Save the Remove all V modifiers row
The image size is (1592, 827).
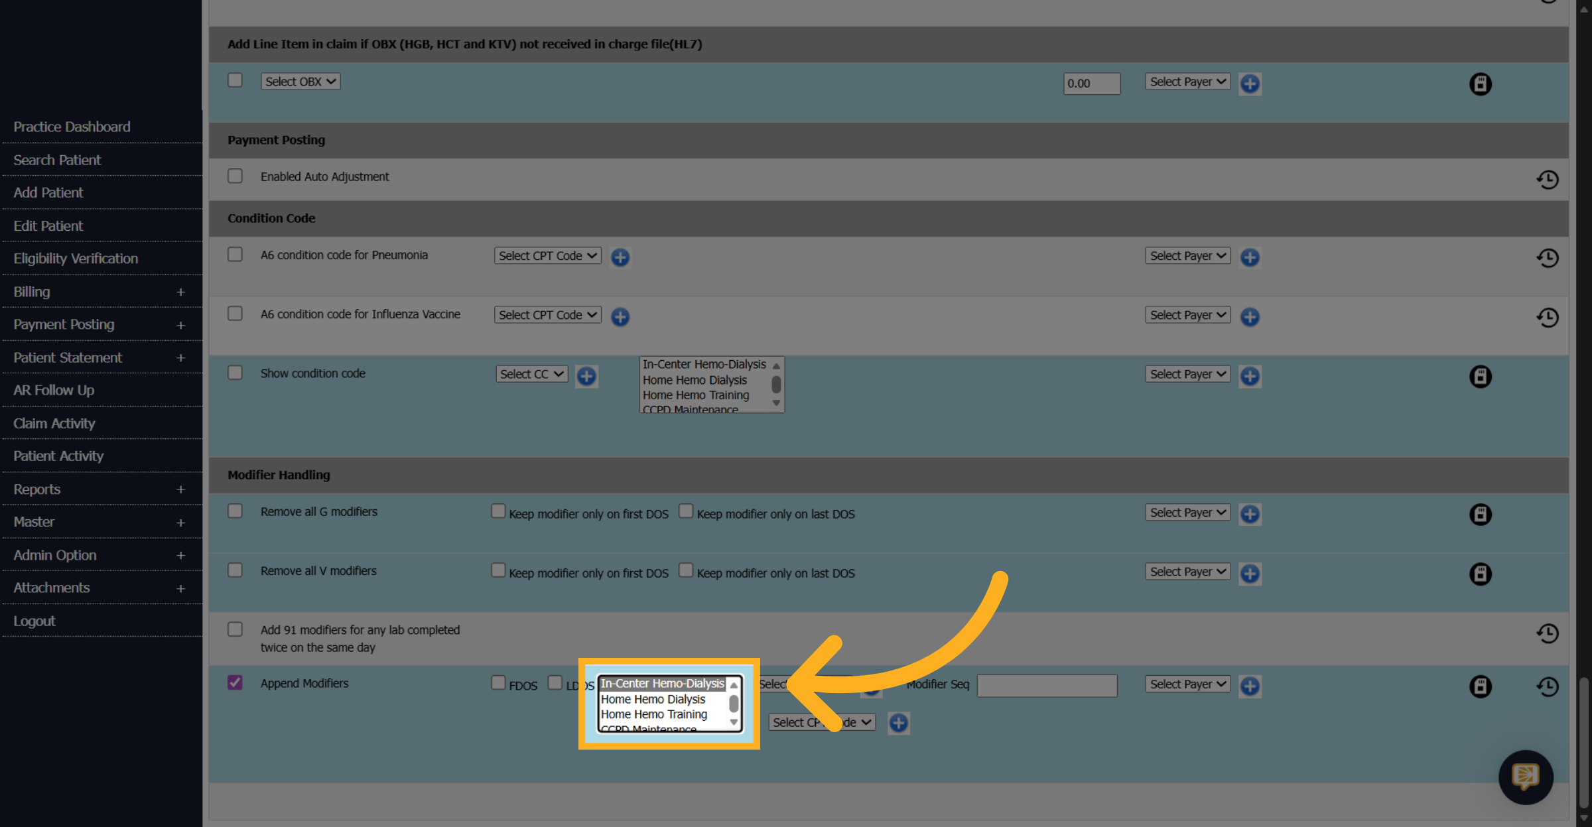[1480, 574]
